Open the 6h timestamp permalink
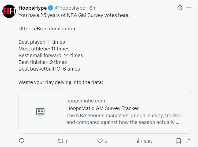The height and width of the screenshot is (147, 198). [92, 8]
